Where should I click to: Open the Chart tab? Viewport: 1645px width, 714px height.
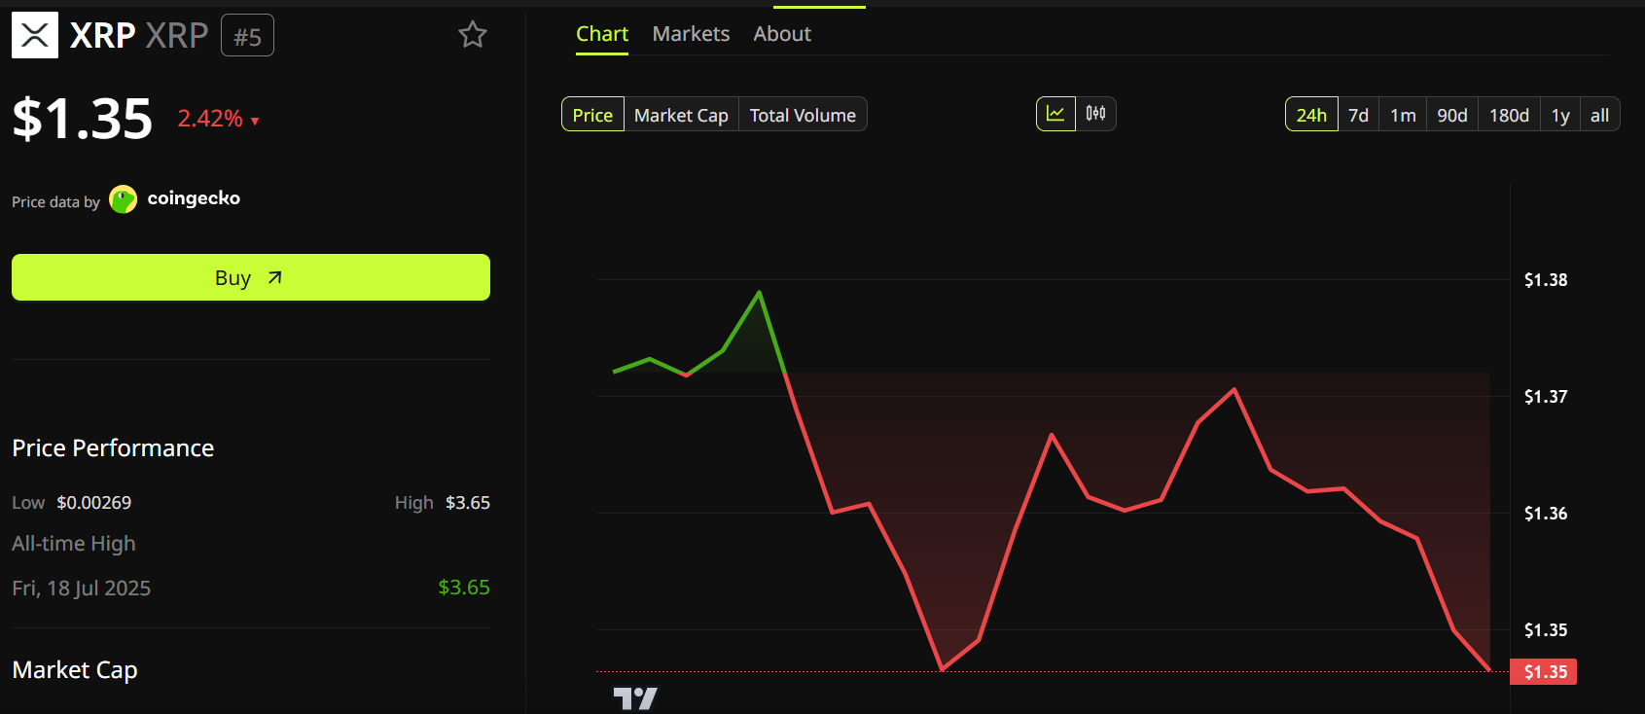coord(602,34)
